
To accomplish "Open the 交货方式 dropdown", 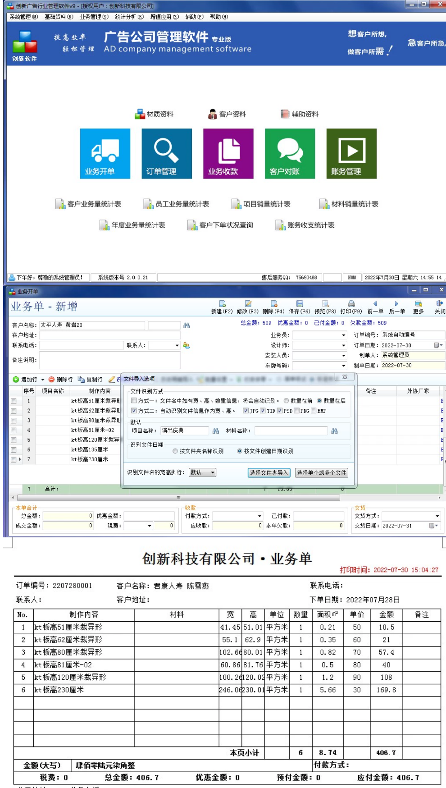I will click(x=437, y=516).
